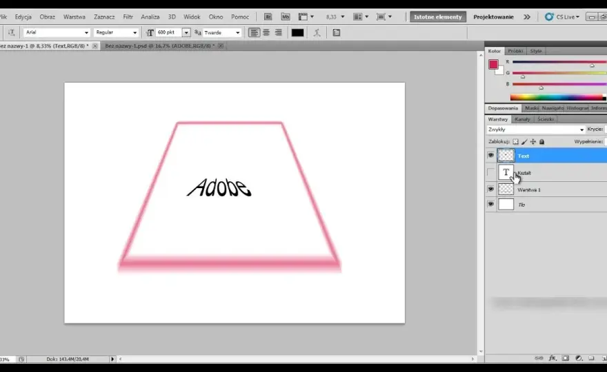Open the Pomoc menu
The image size is (607, 372).
(x=240, y=17)
